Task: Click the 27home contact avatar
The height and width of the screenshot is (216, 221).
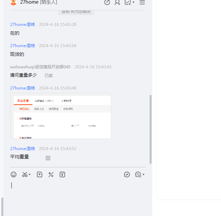Action: pos(13,2)
